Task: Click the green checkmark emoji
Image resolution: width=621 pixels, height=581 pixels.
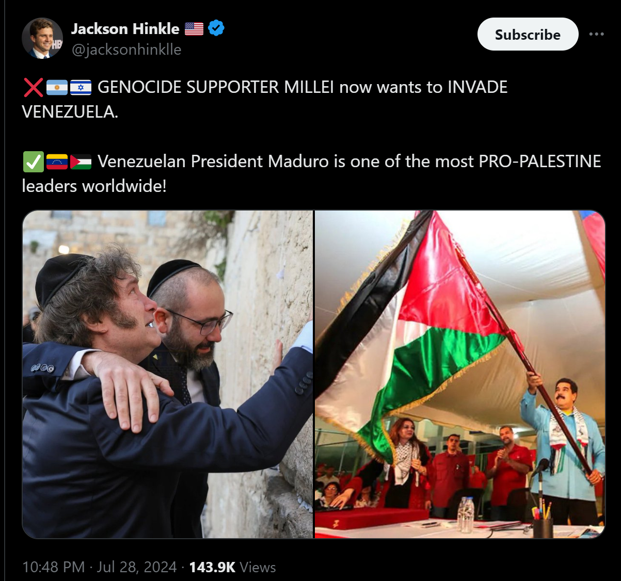Action: 33,162
